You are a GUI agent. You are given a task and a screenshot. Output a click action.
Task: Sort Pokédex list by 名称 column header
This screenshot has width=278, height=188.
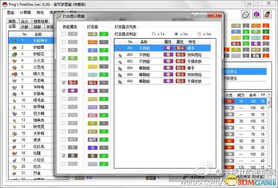(38, 34)
